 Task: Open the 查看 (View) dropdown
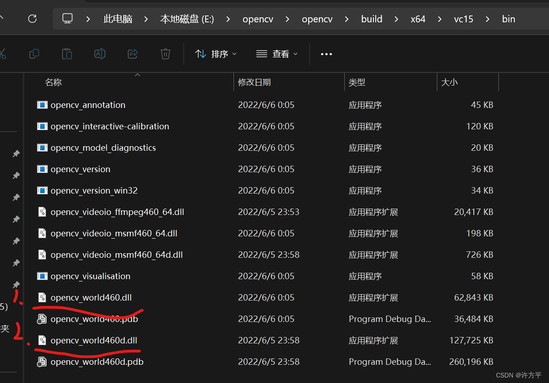pyautogui.click(x=277, y=54)
